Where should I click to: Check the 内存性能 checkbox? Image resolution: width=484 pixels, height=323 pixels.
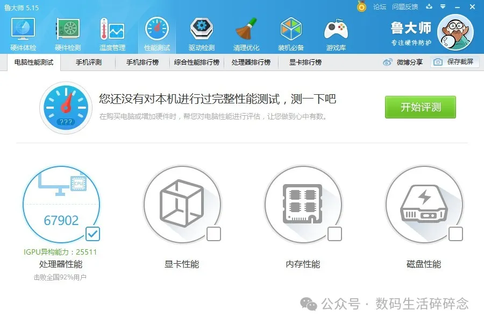(x=334, y=234)
